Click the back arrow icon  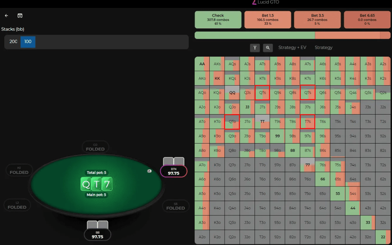coord(6,16)
